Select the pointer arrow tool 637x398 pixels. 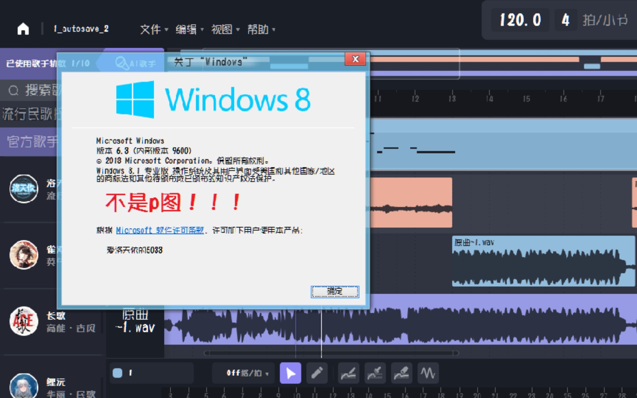click(x=290, y=373)
